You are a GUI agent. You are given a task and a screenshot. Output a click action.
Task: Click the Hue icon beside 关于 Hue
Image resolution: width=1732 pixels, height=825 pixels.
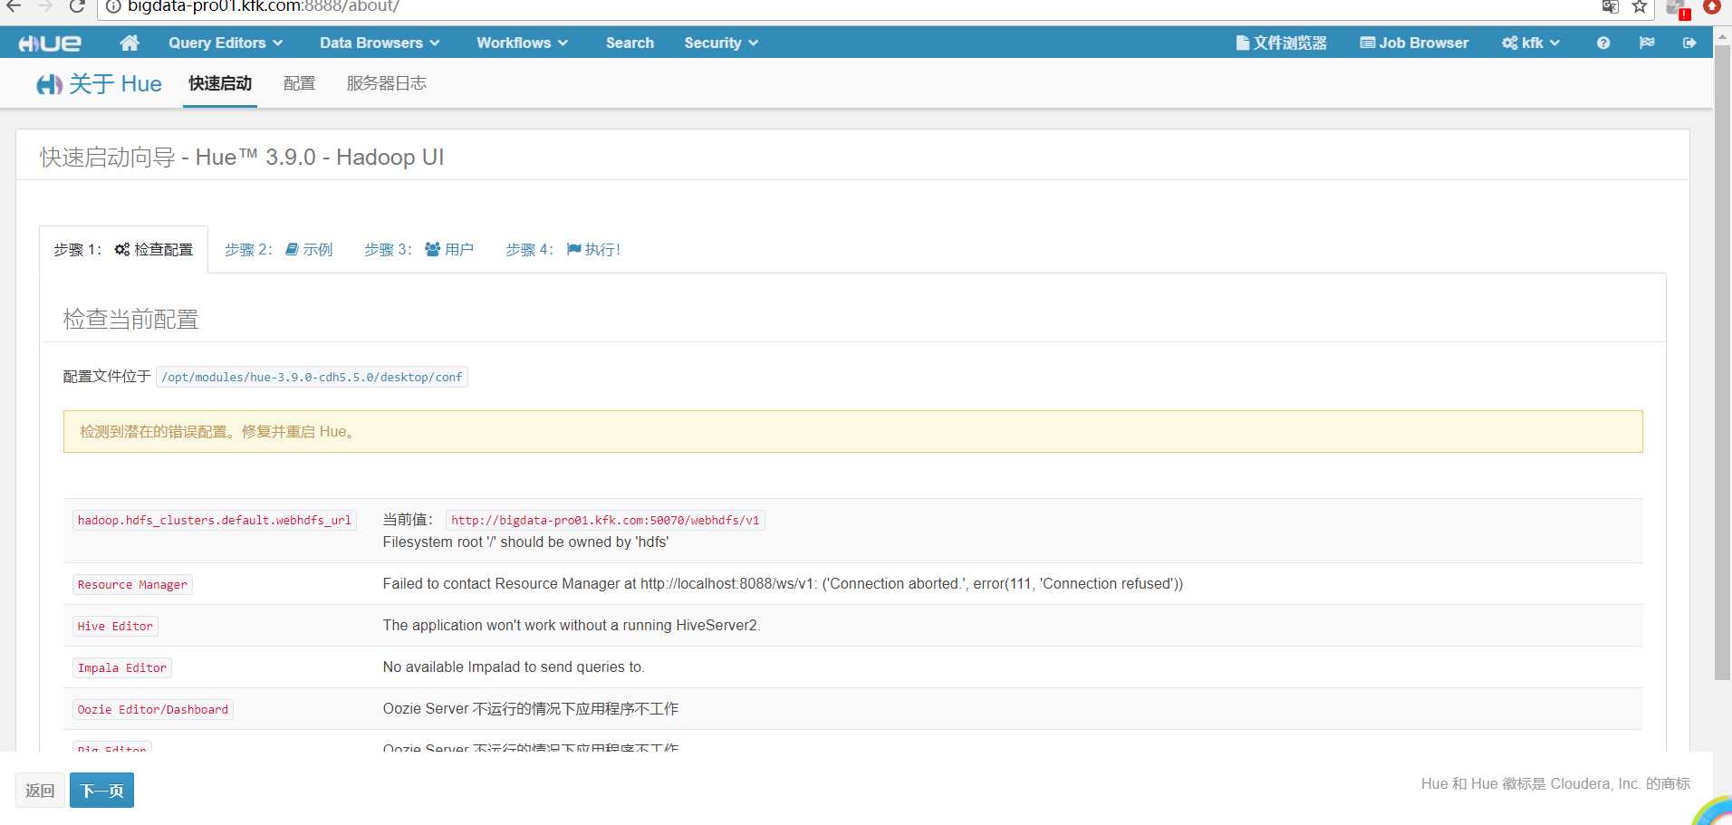[49, 84]
